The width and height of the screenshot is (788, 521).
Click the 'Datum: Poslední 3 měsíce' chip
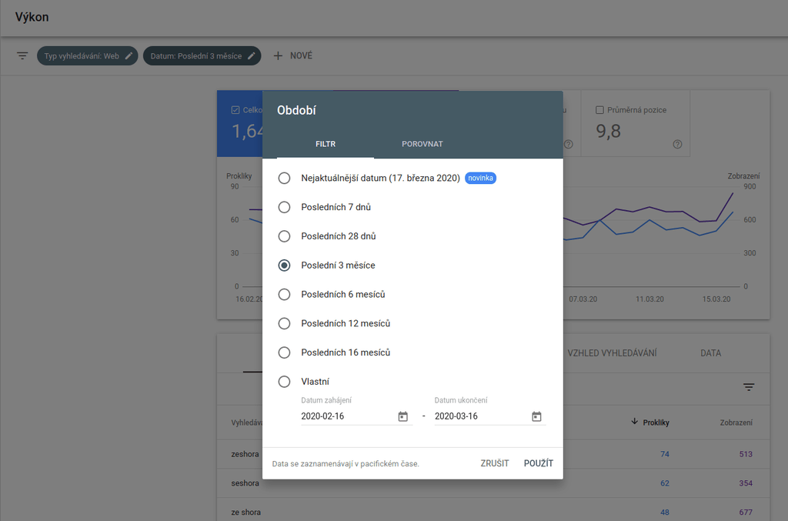click(202, 55)
